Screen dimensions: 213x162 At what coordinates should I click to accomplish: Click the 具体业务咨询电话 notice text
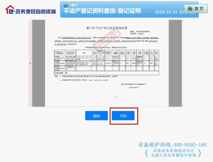(x=174, y=153)
